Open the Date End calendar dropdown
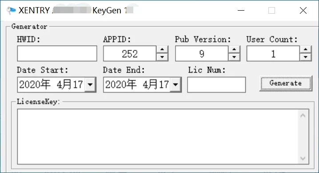The height and width of the screenshot is (173, 319). 175,84
